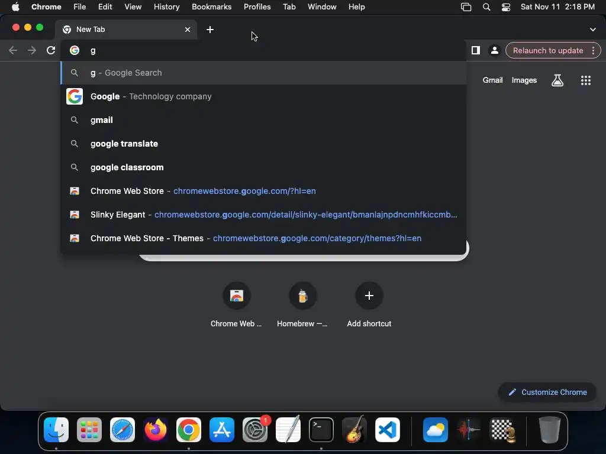Open the Homebrew shortcut tile
The image size is (606, 454).
(302, 304)
